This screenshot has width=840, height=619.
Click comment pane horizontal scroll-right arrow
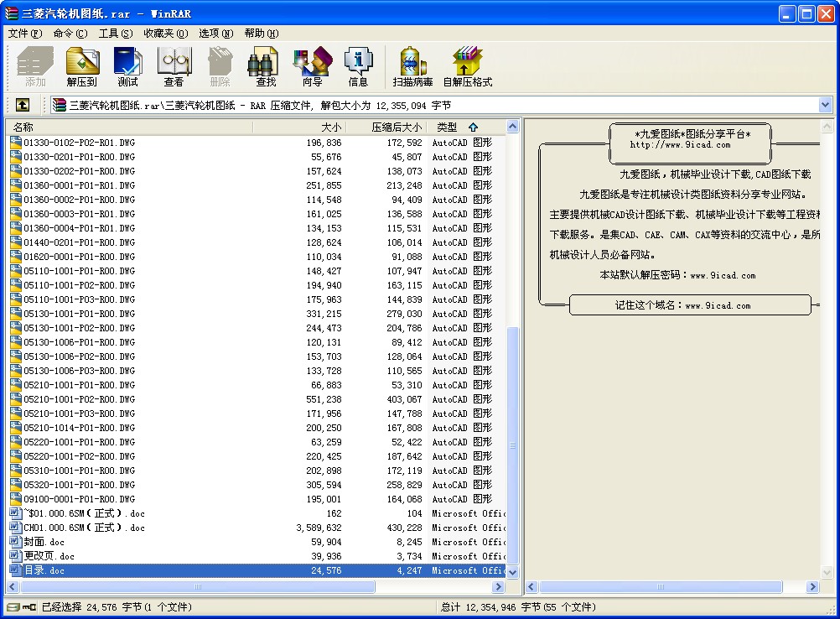coord(812,587)
